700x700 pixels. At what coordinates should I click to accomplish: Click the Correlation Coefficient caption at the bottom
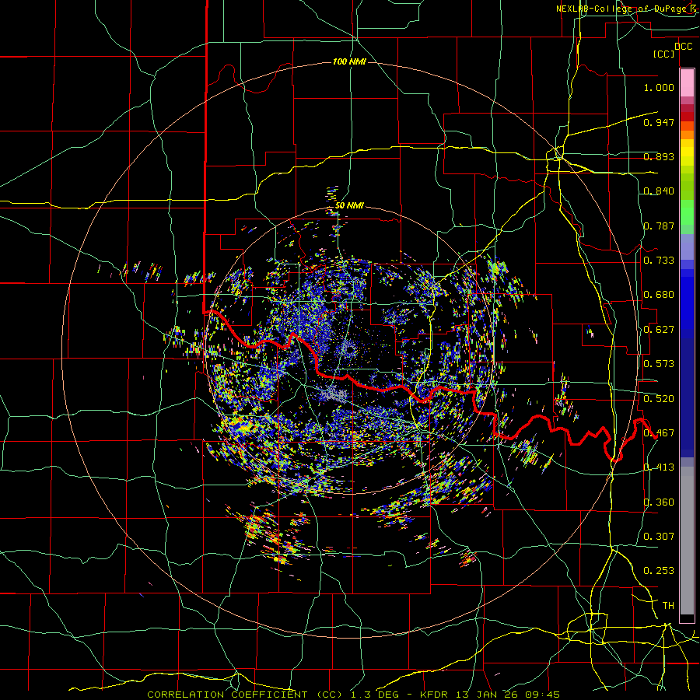click(x=353, y=695)
